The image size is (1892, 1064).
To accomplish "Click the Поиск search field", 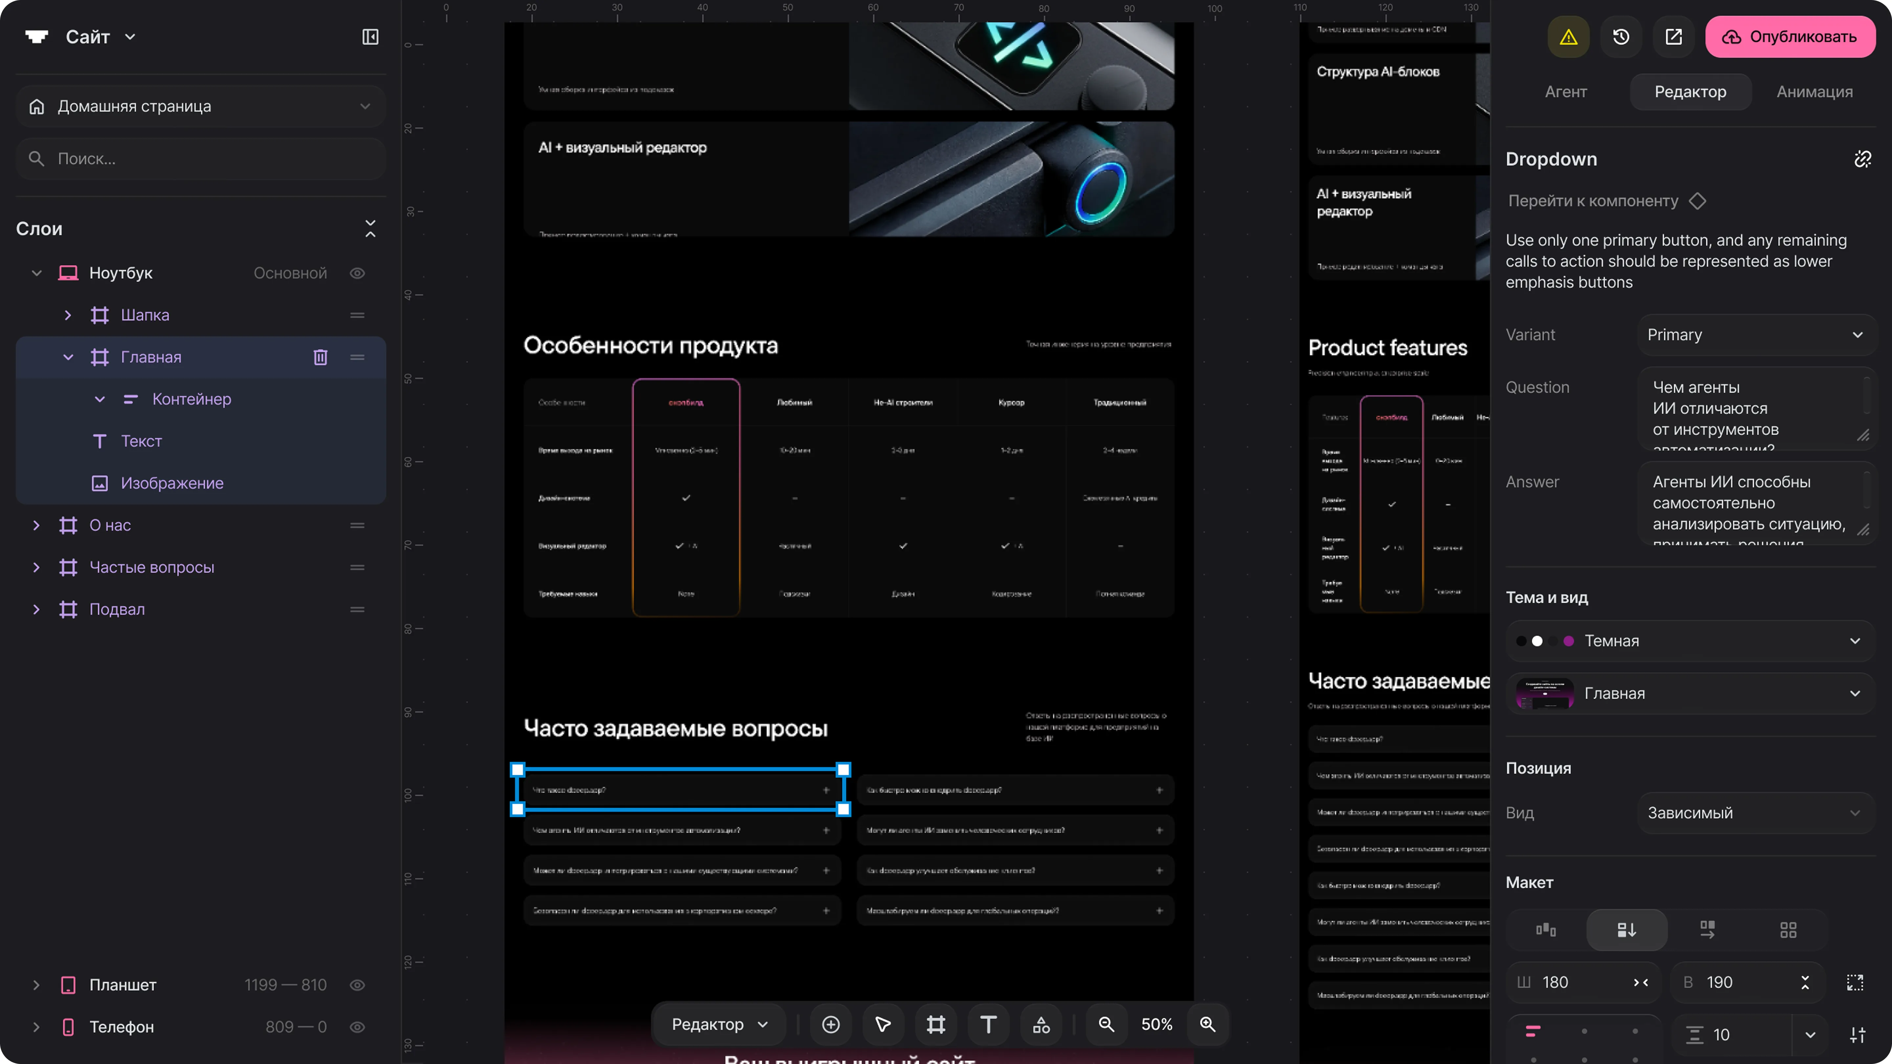I will [x=200, y=159].
